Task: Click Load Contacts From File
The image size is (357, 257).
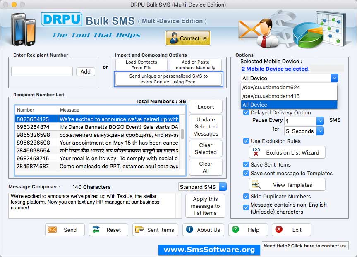Action: click(x=141, y=65)
